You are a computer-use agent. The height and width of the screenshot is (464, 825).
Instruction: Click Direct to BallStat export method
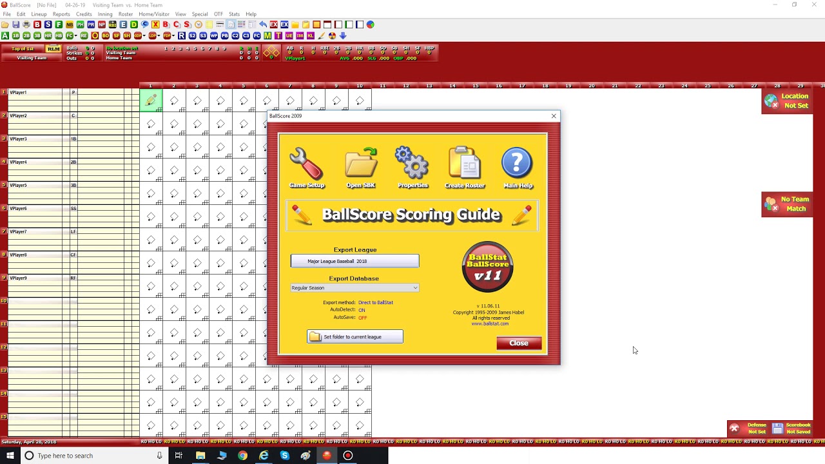376,302
